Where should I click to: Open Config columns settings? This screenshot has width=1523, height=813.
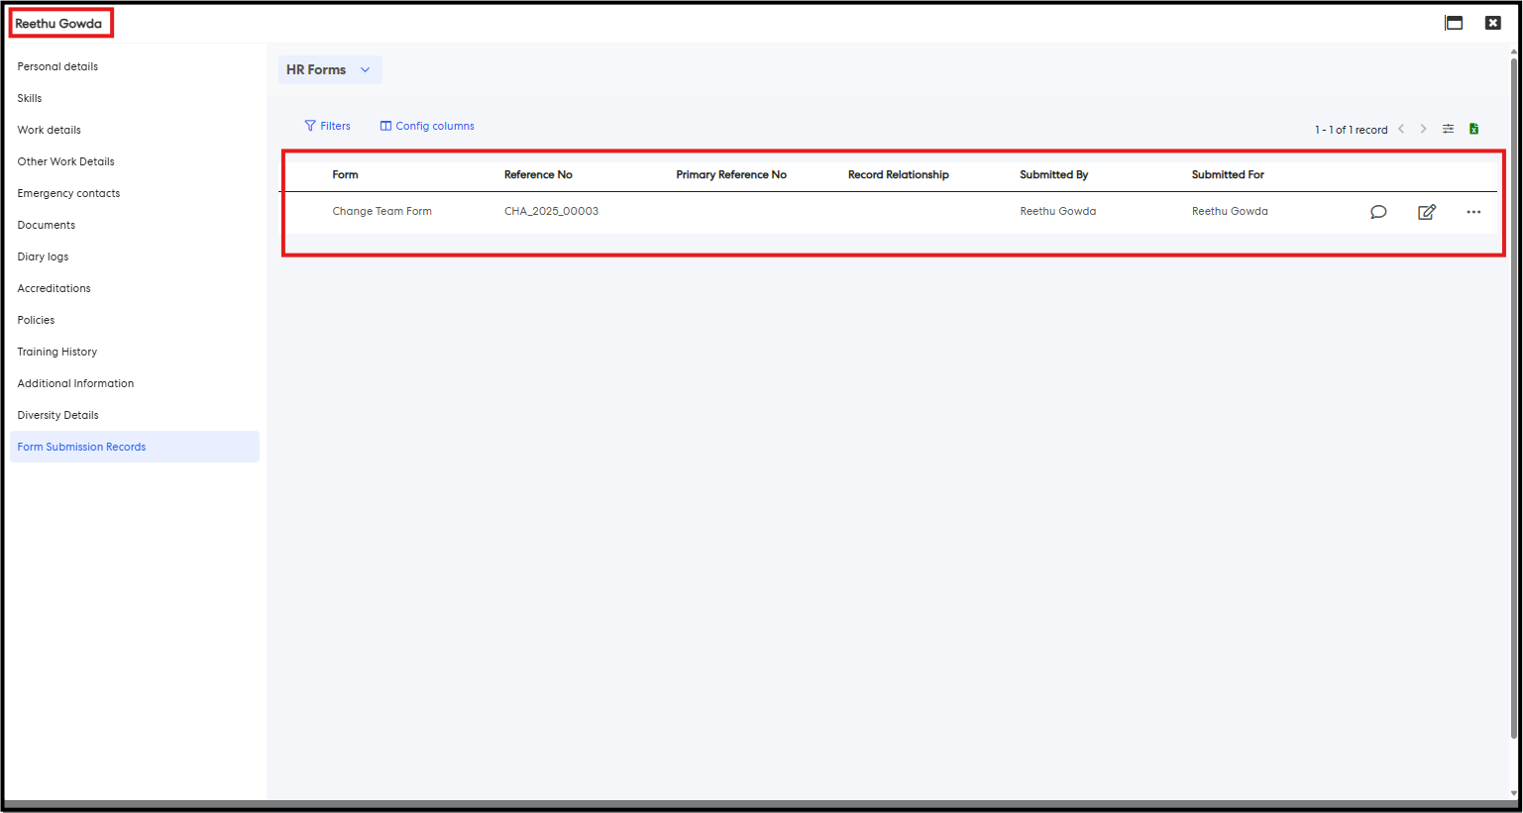click(427, 126)
